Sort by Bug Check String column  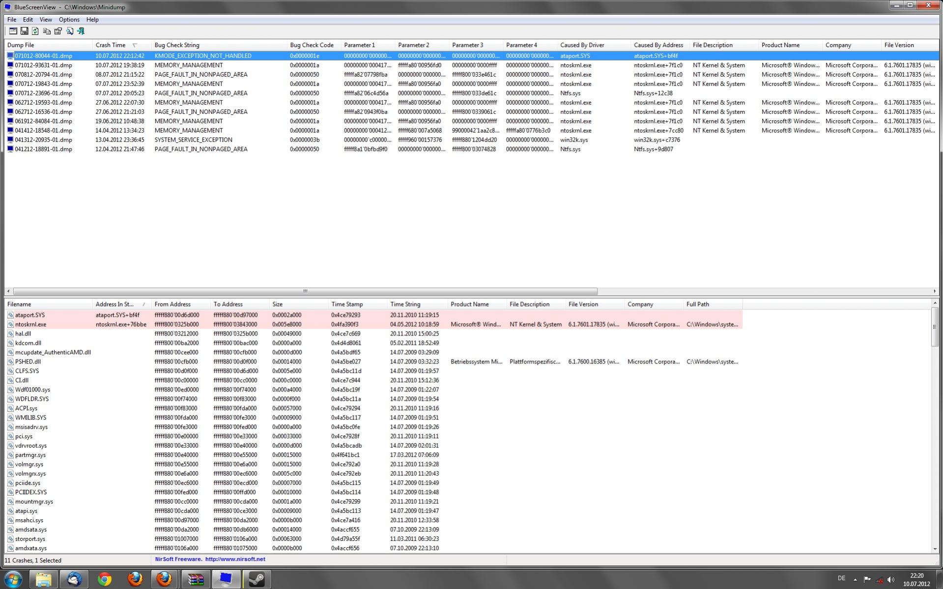(219, 45)
